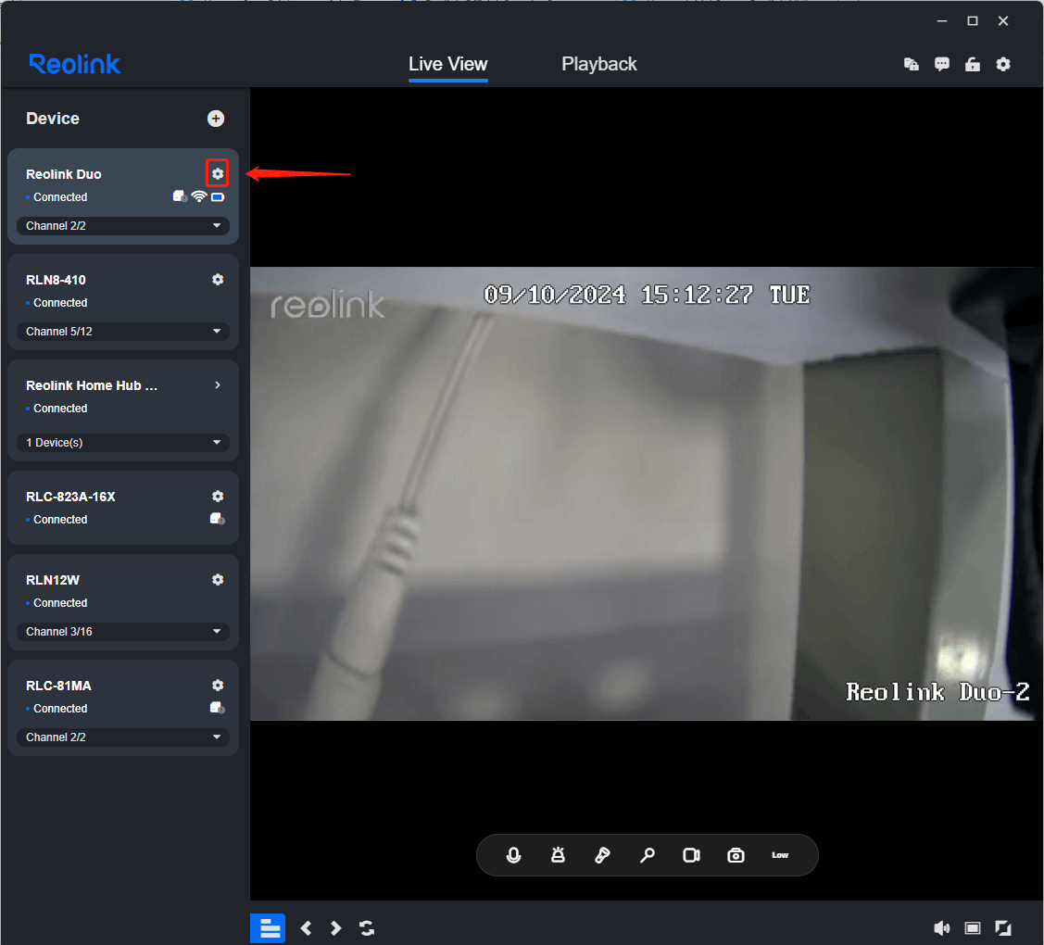Screen dimensions: 1044x945
Task: Change the screen layout view icon
Action: point(973,928)
